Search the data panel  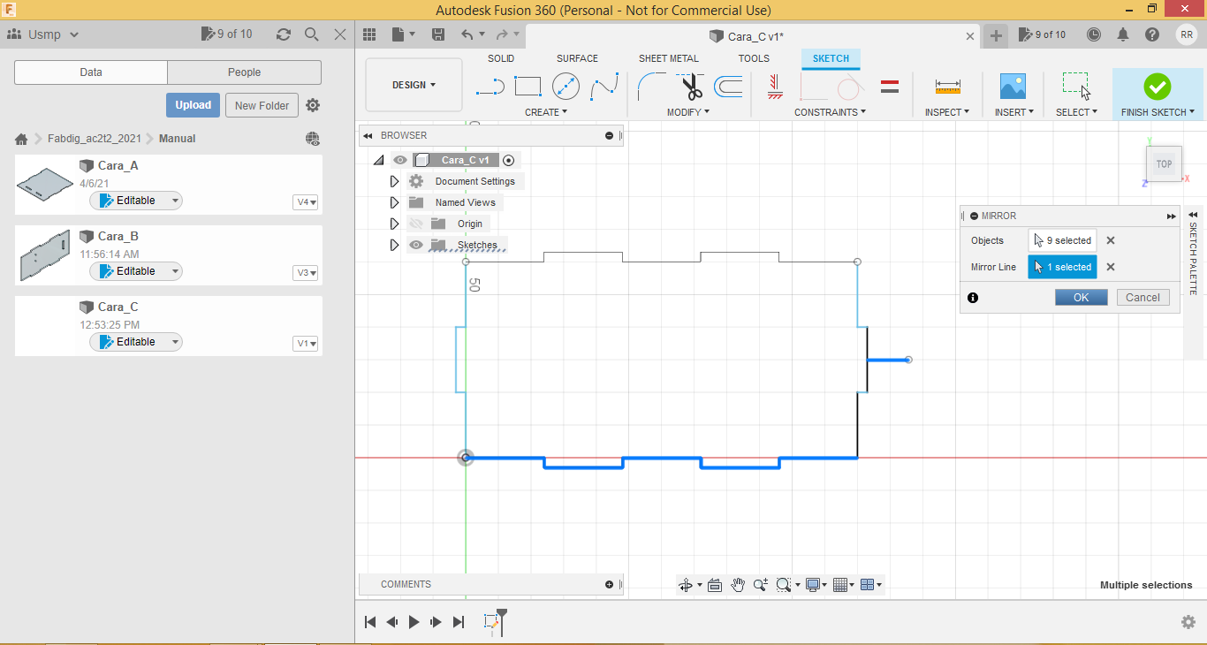tap(311, 34)
